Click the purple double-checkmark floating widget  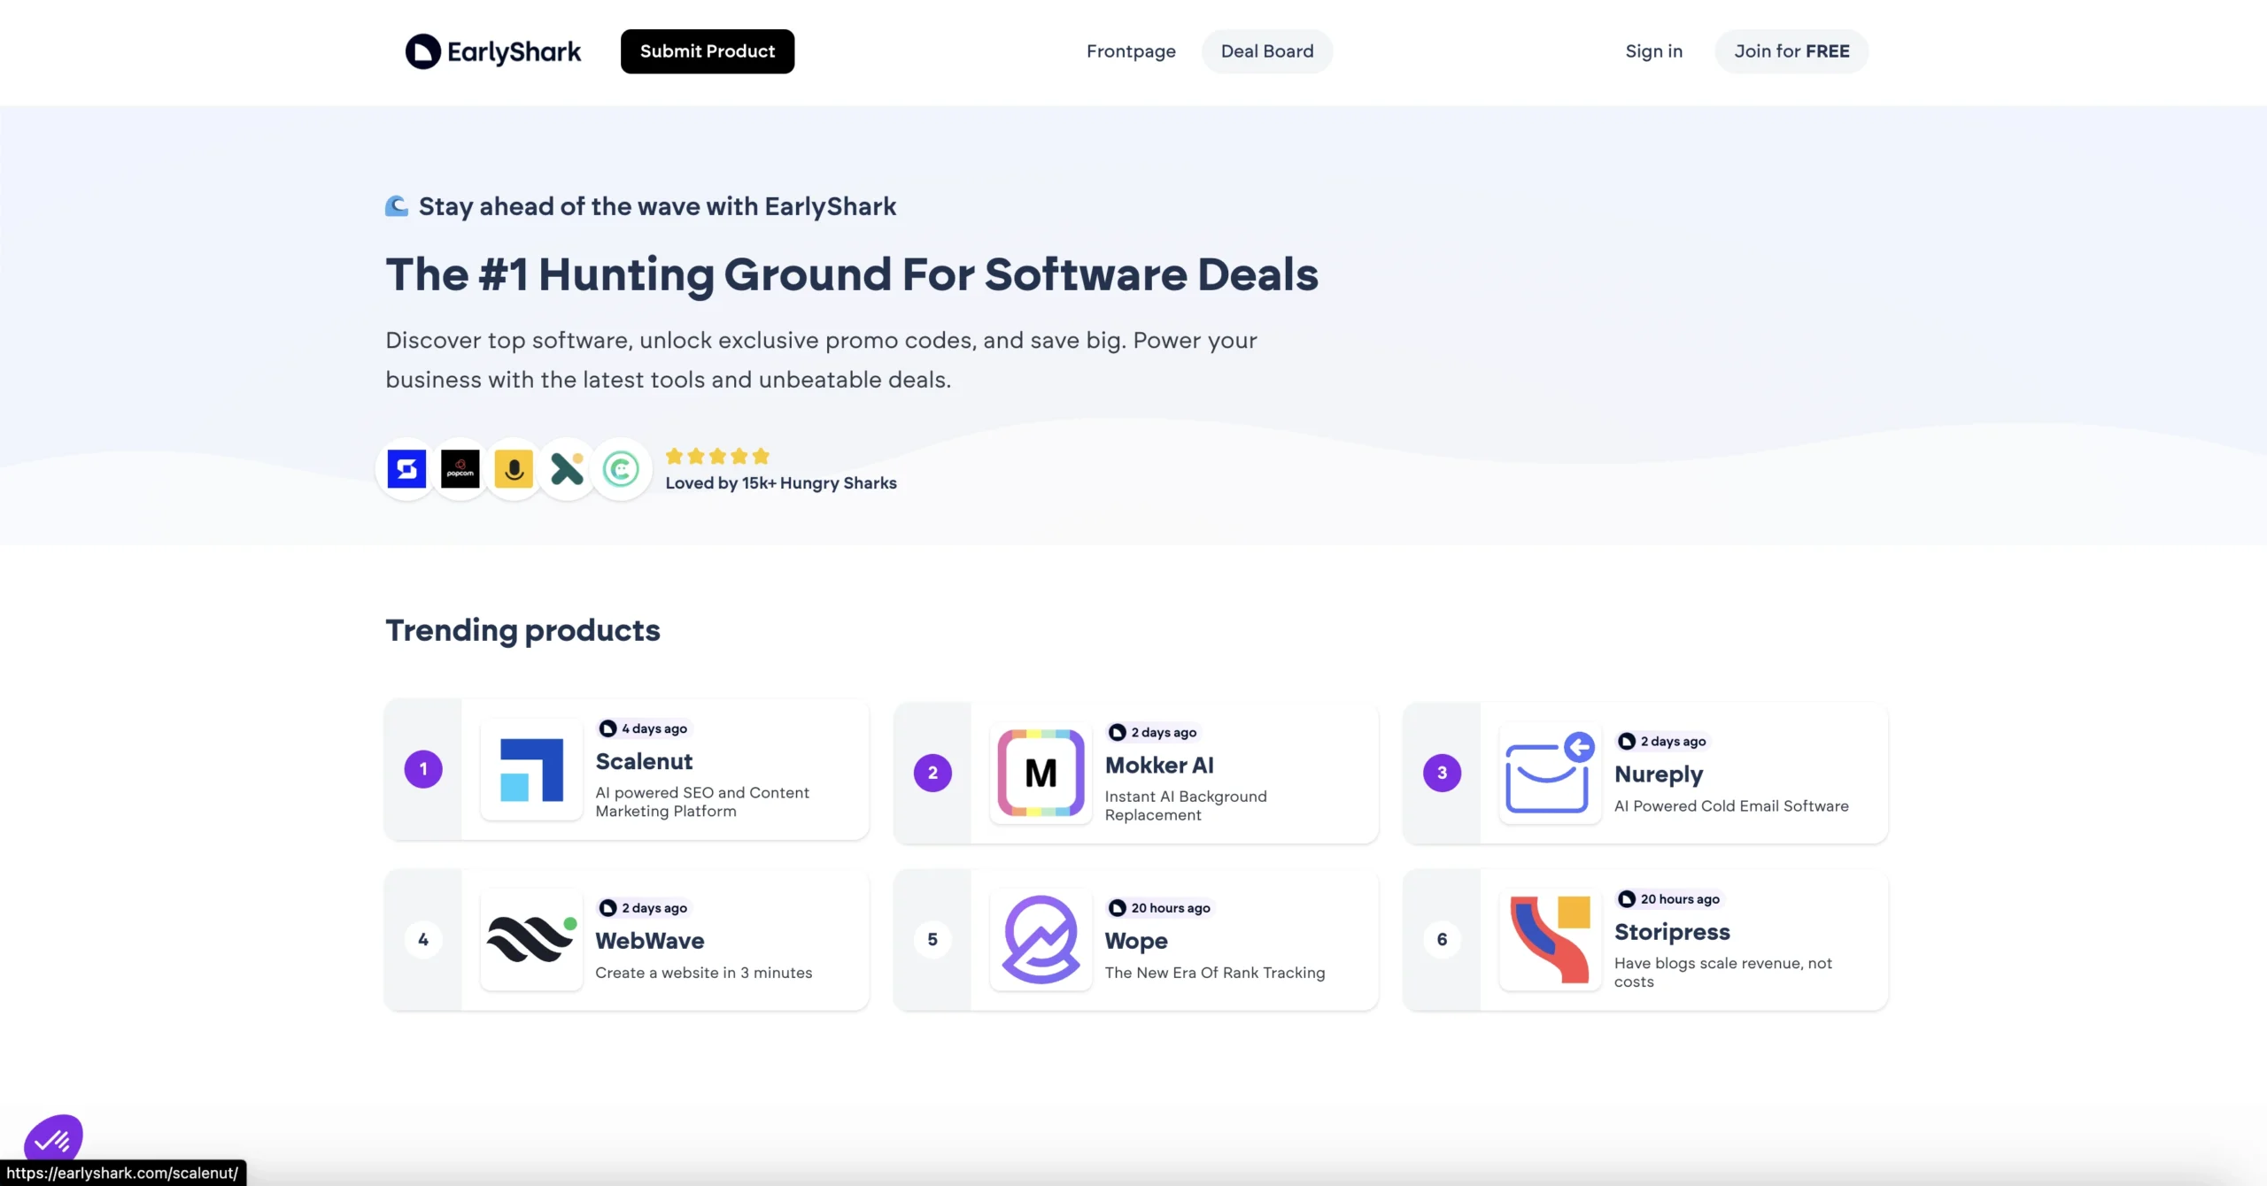coord(53,1139)
